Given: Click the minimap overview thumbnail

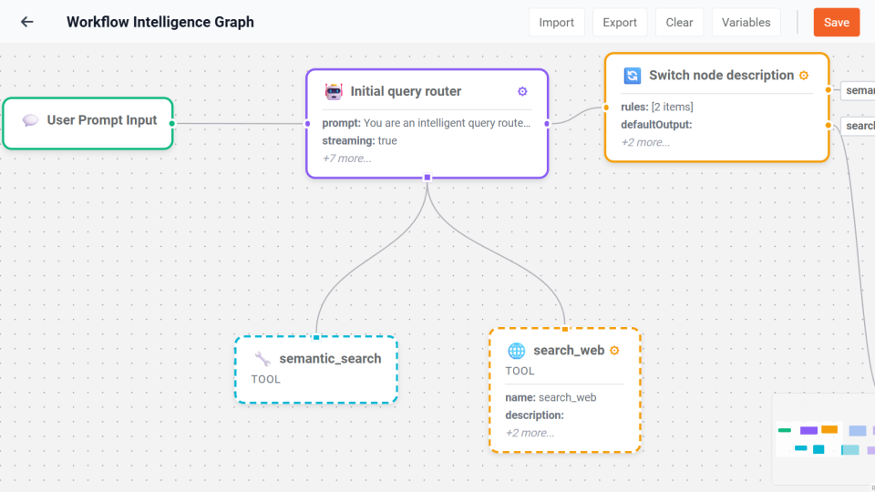Looking at the screenshot, I should coord(823,438).
